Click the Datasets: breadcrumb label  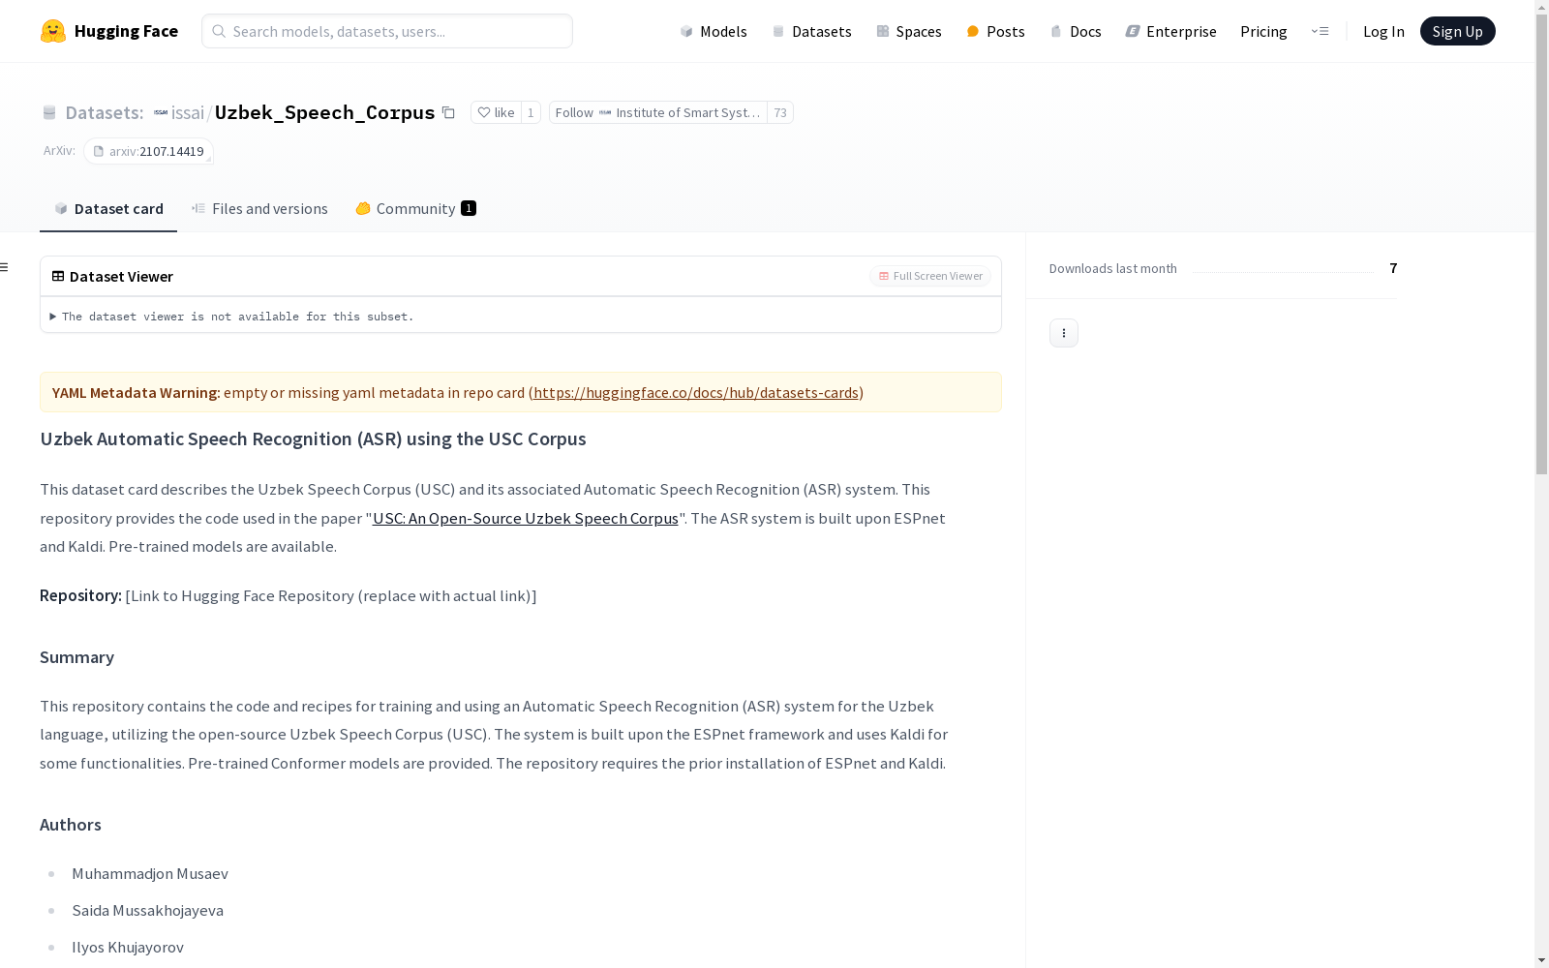(105, 112)
